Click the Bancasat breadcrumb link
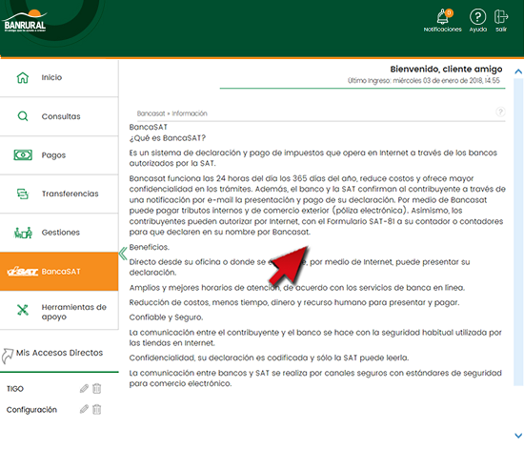524x450 pixels. [151, 113]
